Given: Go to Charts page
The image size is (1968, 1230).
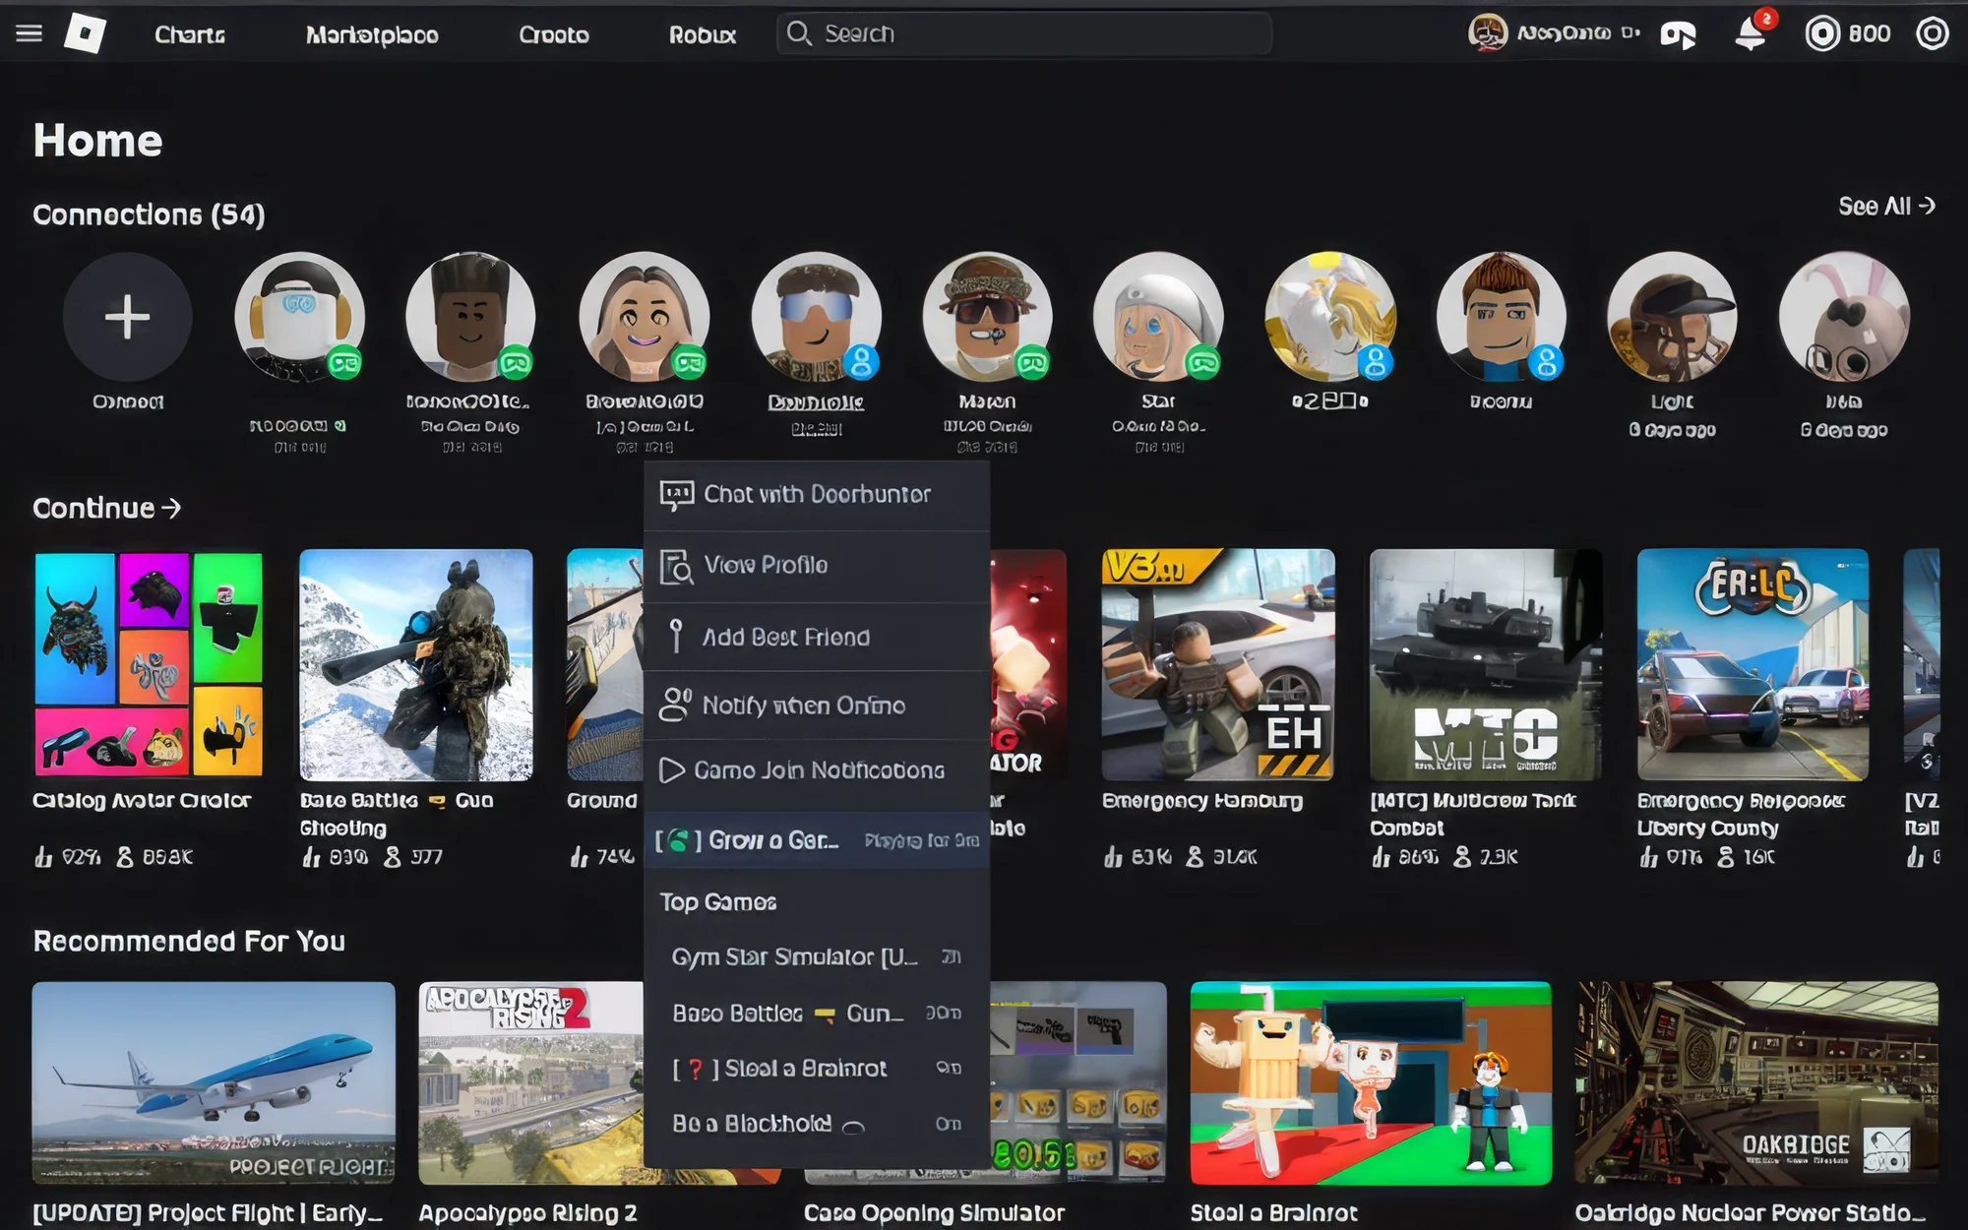Looking at the screenshot, I should pyautogui.click(x=190, y=35).
